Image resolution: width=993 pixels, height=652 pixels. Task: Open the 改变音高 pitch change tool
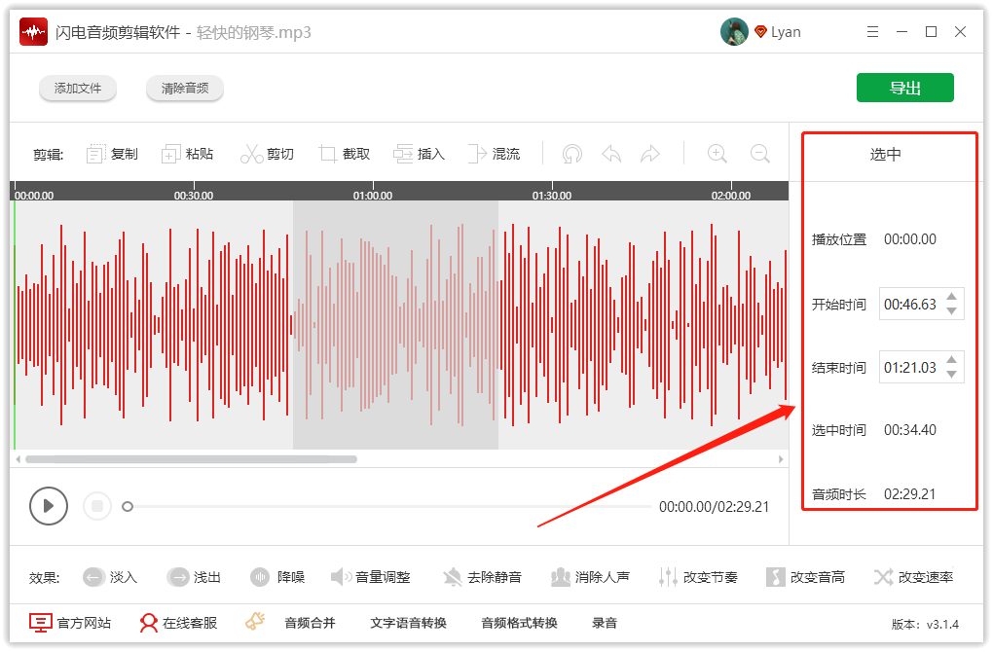point(798,576)
